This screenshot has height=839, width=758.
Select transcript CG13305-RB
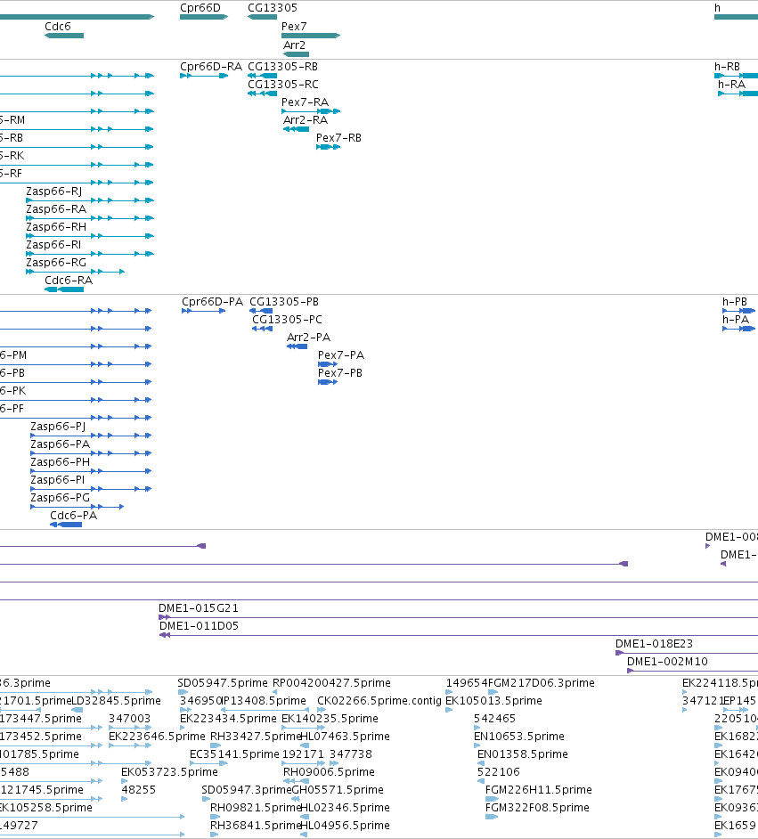click(x=262, y=76)
